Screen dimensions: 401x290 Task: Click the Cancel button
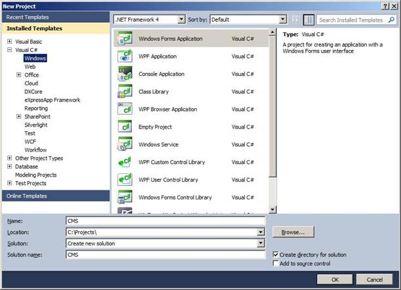tap(374, 280)
